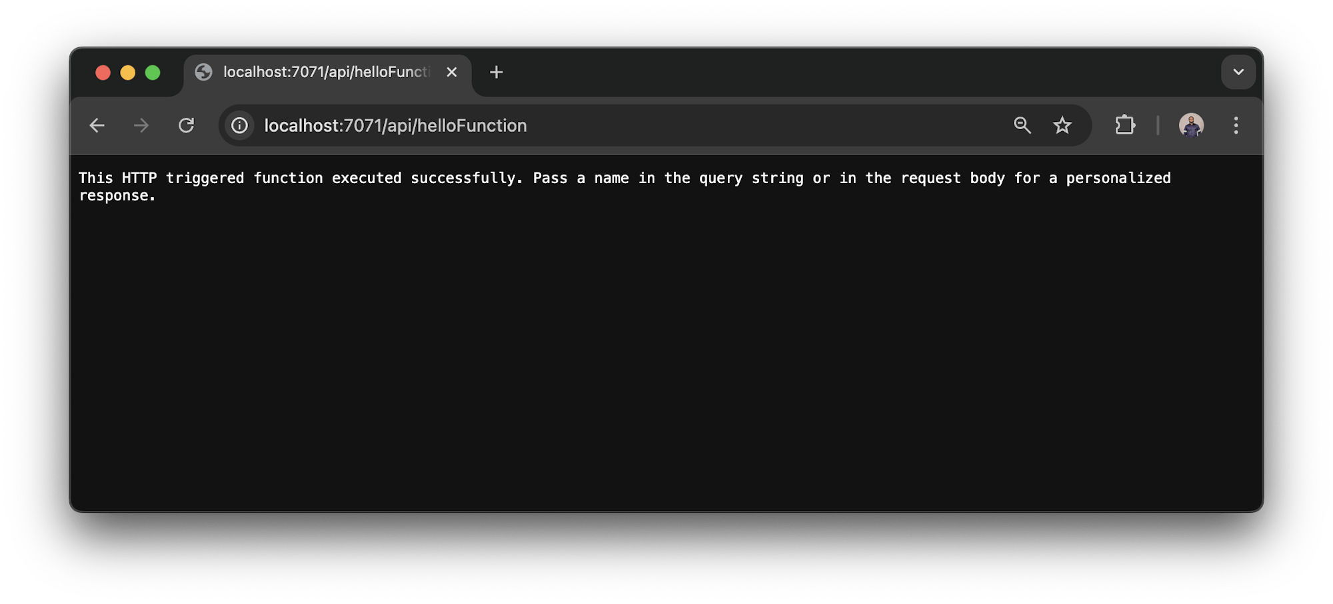Click the yellow minimize traffic light
Screen dimensions: 1333x604
pos(128,72)
